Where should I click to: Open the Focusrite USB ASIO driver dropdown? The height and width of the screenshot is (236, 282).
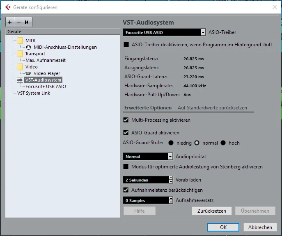(203, 32)
